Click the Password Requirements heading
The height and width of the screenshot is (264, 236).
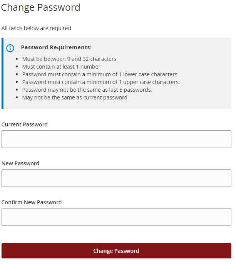pyautogui.click(x=56, y=47)
